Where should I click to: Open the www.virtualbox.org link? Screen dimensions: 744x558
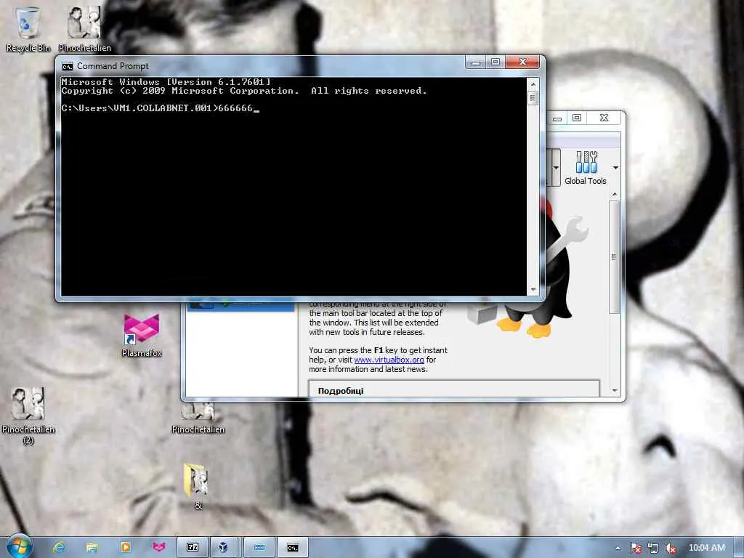point(389,360)
